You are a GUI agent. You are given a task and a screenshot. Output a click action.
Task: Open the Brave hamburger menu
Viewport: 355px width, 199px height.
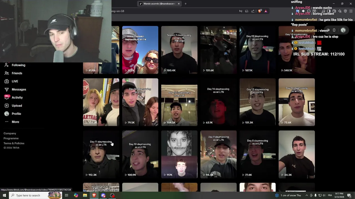point(351,11)
